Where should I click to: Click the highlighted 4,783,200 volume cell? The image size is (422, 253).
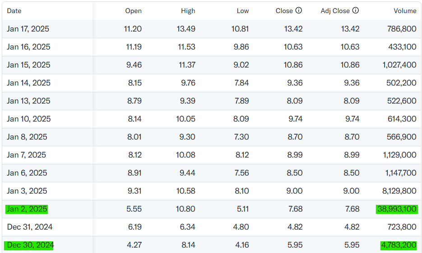tap(399, 245)
